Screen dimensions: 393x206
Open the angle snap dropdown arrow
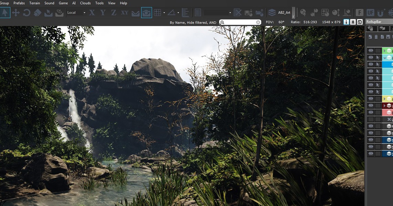(178, 12)
